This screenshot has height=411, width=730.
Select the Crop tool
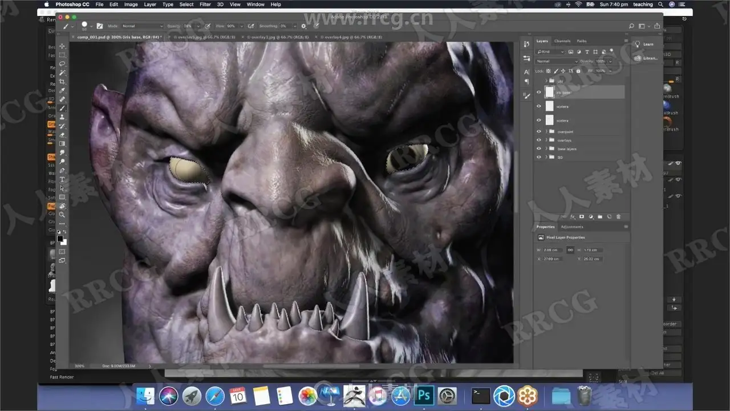click(62, 82)
